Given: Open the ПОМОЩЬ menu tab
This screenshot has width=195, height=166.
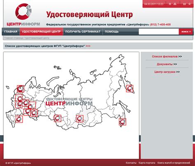Looking at the screenshot, I should (111, 32).
